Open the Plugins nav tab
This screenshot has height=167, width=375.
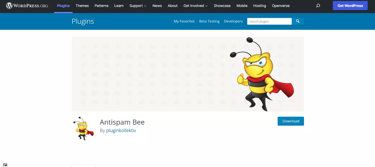click(x=63, y=6)
